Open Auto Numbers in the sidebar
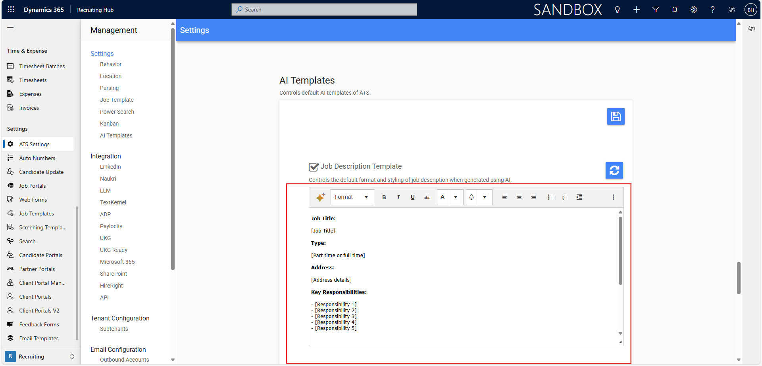Image resolution: width=762 pixels, height=366 pixels. pyautogui.click(x=38, y=158)
